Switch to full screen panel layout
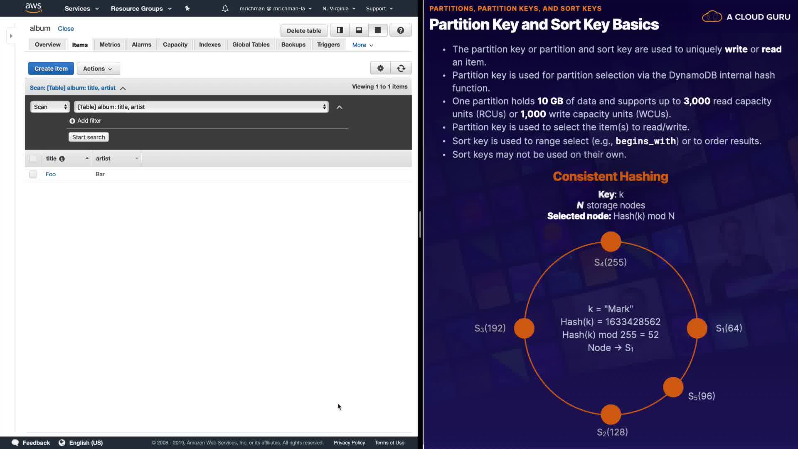This screenshot has width=798, height=449. coord(378,30)
